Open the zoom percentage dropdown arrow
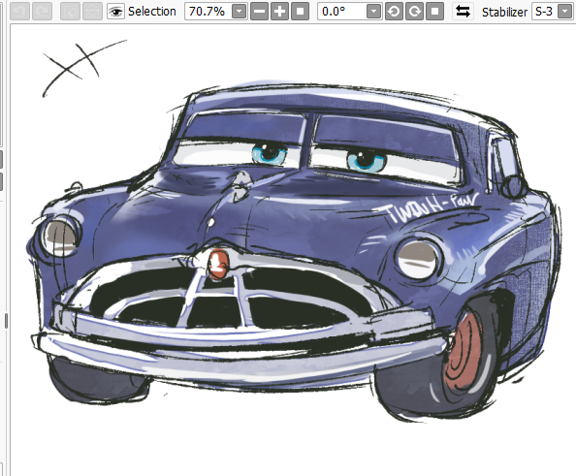Screen dimensions: 576x476 (x=240, y=12)
